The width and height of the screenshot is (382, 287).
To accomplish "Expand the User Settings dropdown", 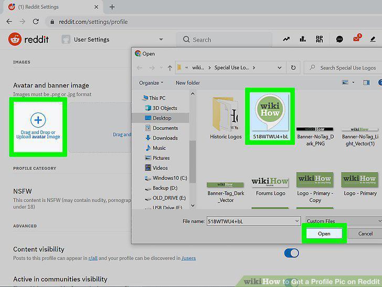I will 161,39.
